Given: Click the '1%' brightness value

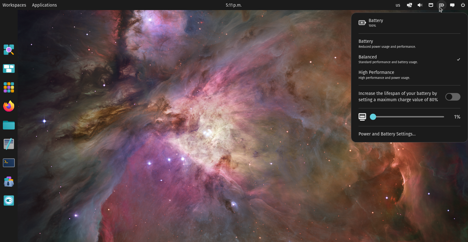Looking at the screenshot, I should click(457, 117).
